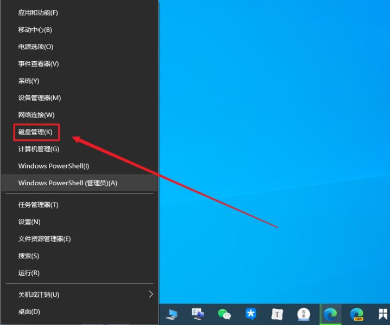Open the Control Panel checklist taskbar icon

tap(198, 314)
